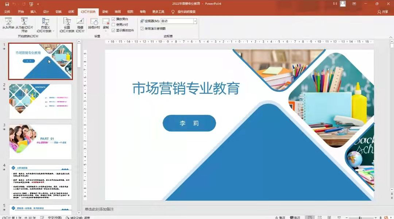Click the quotation-mark icon in title bar

tap(335, 4)
